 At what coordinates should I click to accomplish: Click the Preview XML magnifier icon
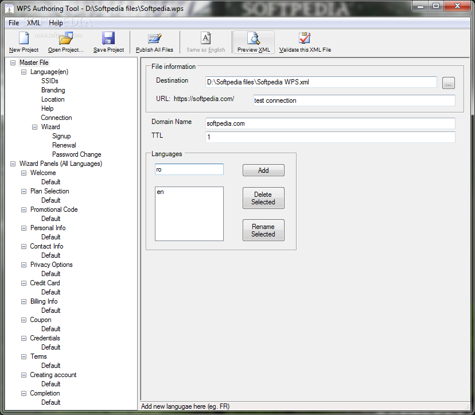pyautogui.click(x=254, y=38)
